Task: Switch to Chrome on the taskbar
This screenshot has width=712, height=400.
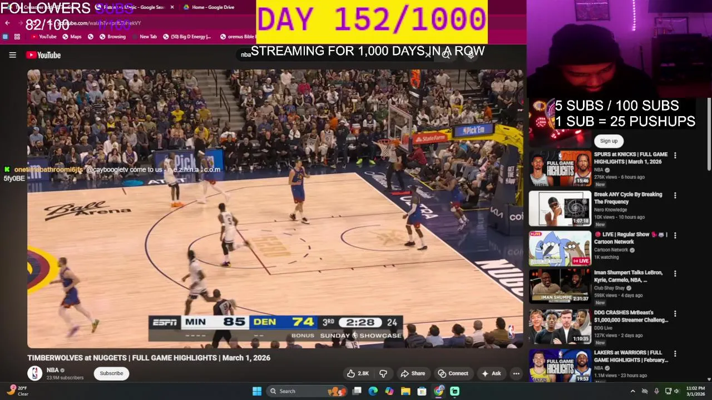Action: [x=438, y=391]
